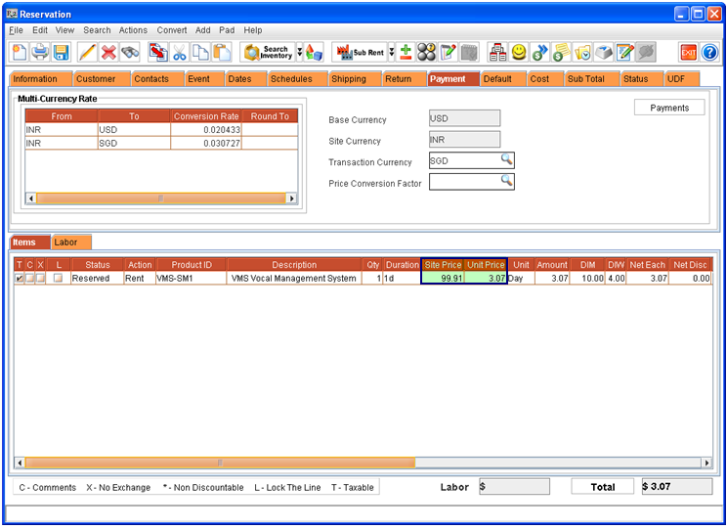This screenshot has height=529, width=727.
Task: Open the Labor tab
Action: (71, 242)
